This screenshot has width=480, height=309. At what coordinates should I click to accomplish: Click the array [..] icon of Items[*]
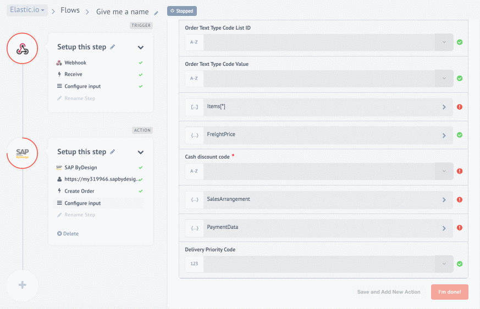tap(195, 107)
